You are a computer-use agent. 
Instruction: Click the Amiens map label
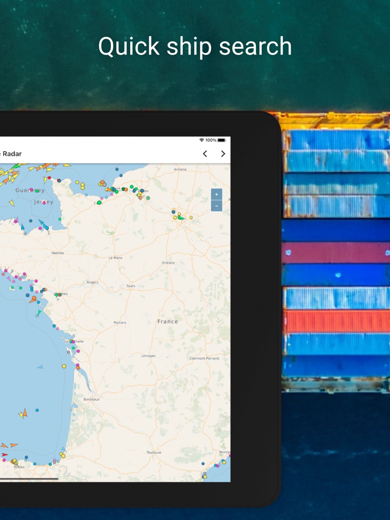point(180,169)
